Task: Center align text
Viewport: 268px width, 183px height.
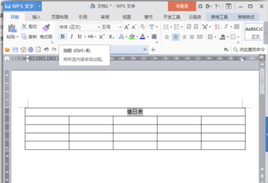Action: [176, 37]
